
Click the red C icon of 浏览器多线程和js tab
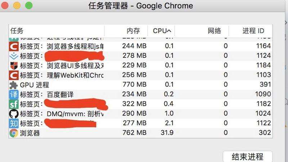pos(14,46)
